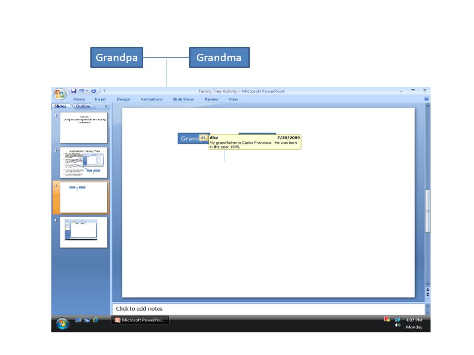474x355 pixels.
Task: Go to the Design ribbon tab
Action: pyautogui.click(x=123, y=99)
